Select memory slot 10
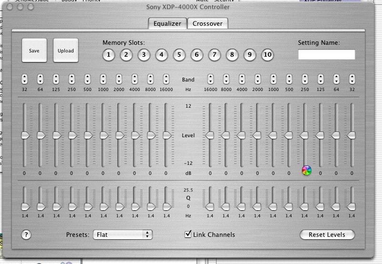The width and height of the screenshot is (382, 264). click(x=268, y=55)
